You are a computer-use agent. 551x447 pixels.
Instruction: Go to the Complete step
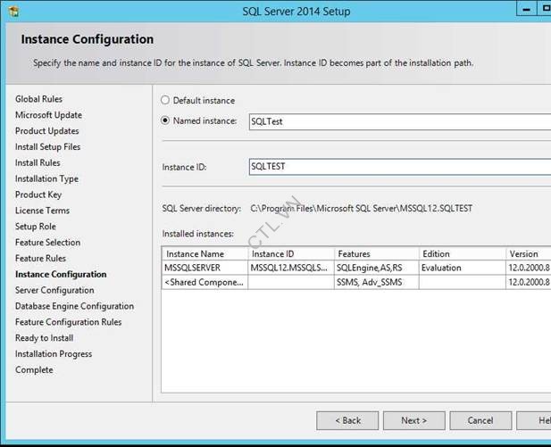pos(34,369)
